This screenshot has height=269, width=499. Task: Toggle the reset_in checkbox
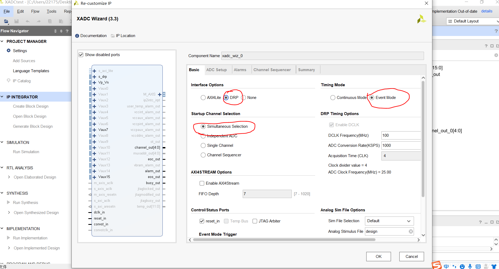pyautogui.click(x=202, y=221)
